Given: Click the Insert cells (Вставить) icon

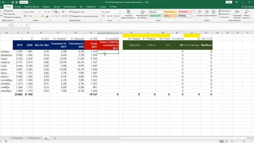Looking at the screenshot, I should (x=200, y=12).
